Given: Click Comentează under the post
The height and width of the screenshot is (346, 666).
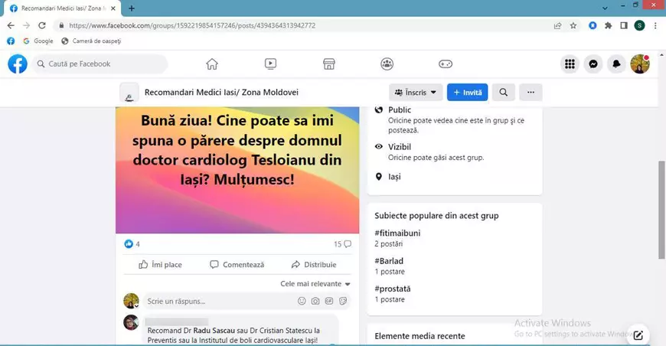Looking at the screenshot, I should click(x=237, y=265).
